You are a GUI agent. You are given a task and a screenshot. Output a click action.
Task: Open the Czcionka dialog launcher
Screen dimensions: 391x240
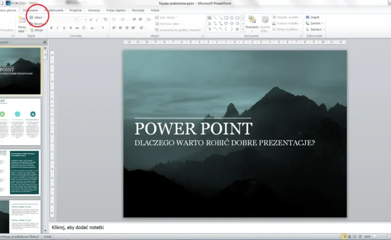pyautogui.click(x=107, y=36)
